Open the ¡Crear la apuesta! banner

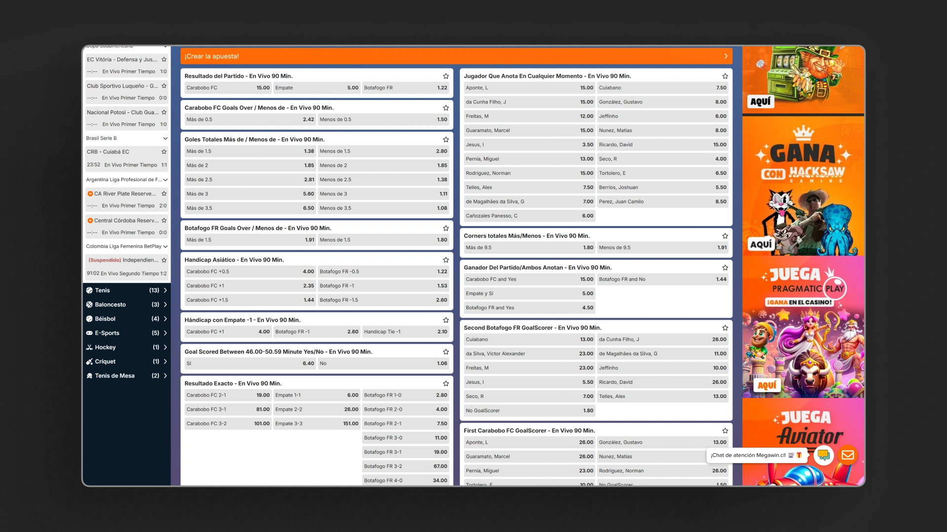pyautogui.click(x=456, y=56)
